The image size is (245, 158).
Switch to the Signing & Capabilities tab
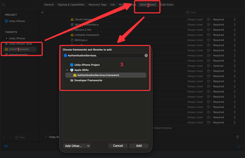pyautogui.click(x=71, y=5)
